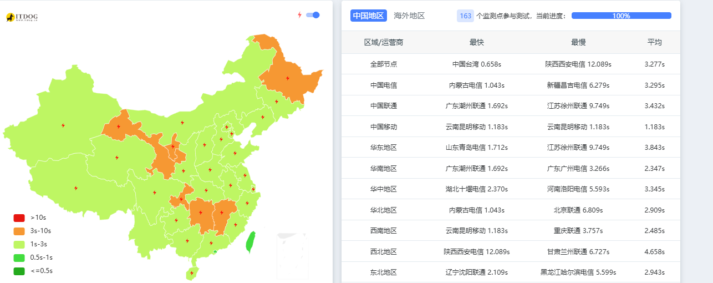Select the 西北地区 table row

(511, 251)
